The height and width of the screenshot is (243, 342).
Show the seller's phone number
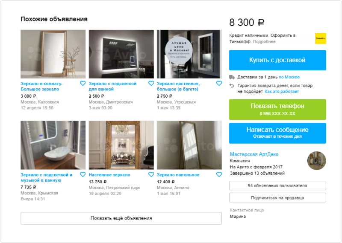(x=277, y=110)
